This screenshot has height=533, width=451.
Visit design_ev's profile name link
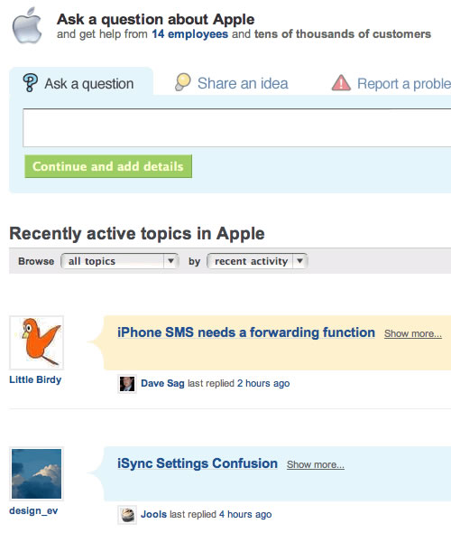pos(33,510)
